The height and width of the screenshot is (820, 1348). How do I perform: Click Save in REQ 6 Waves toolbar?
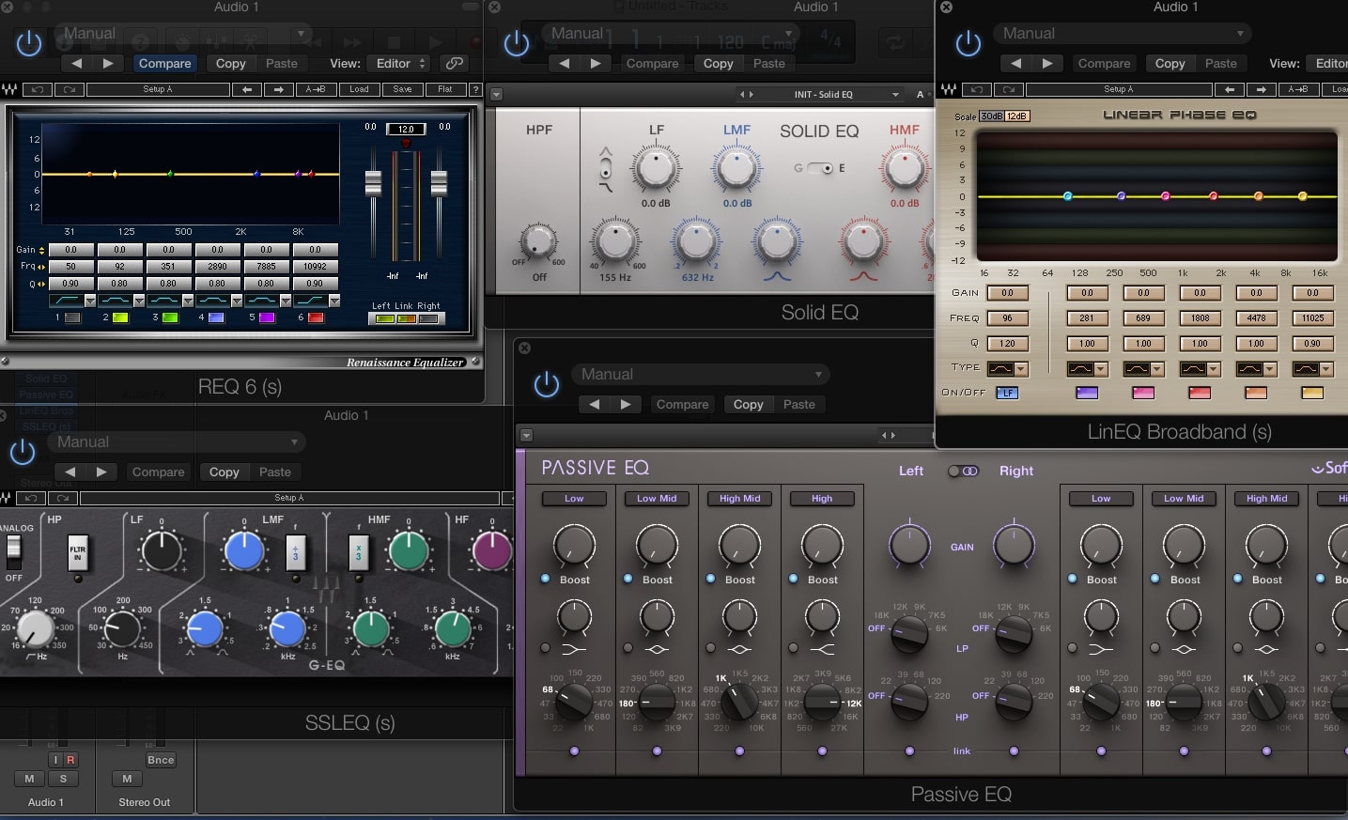[x=402, y=89]
